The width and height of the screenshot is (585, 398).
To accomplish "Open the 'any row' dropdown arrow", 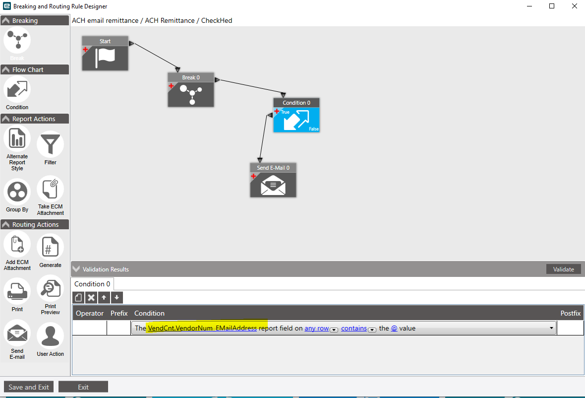I will [x=334, y=330].
